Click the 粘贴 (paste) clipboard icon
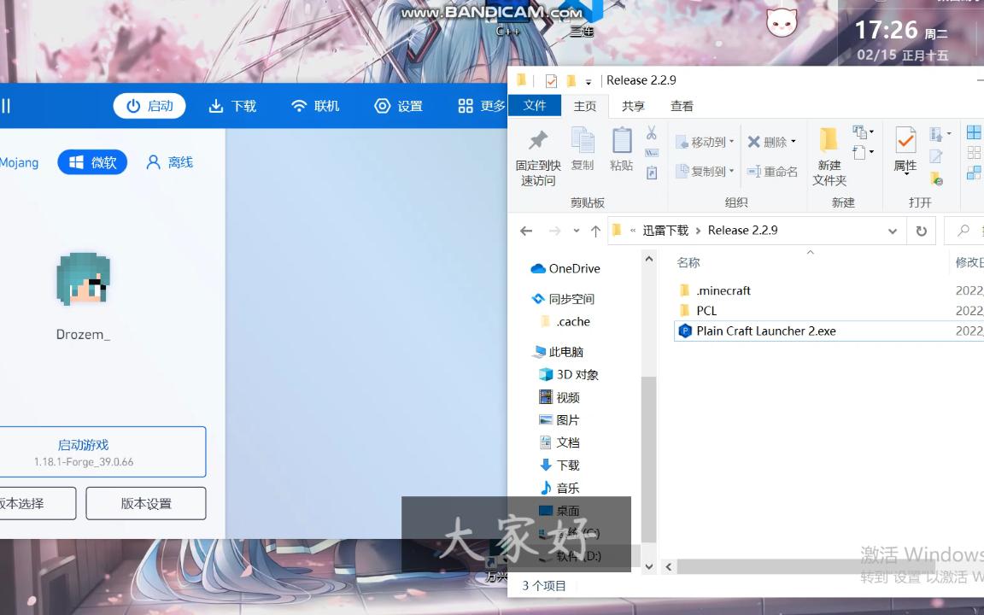 pyautogui.click(x=621, y=141)
